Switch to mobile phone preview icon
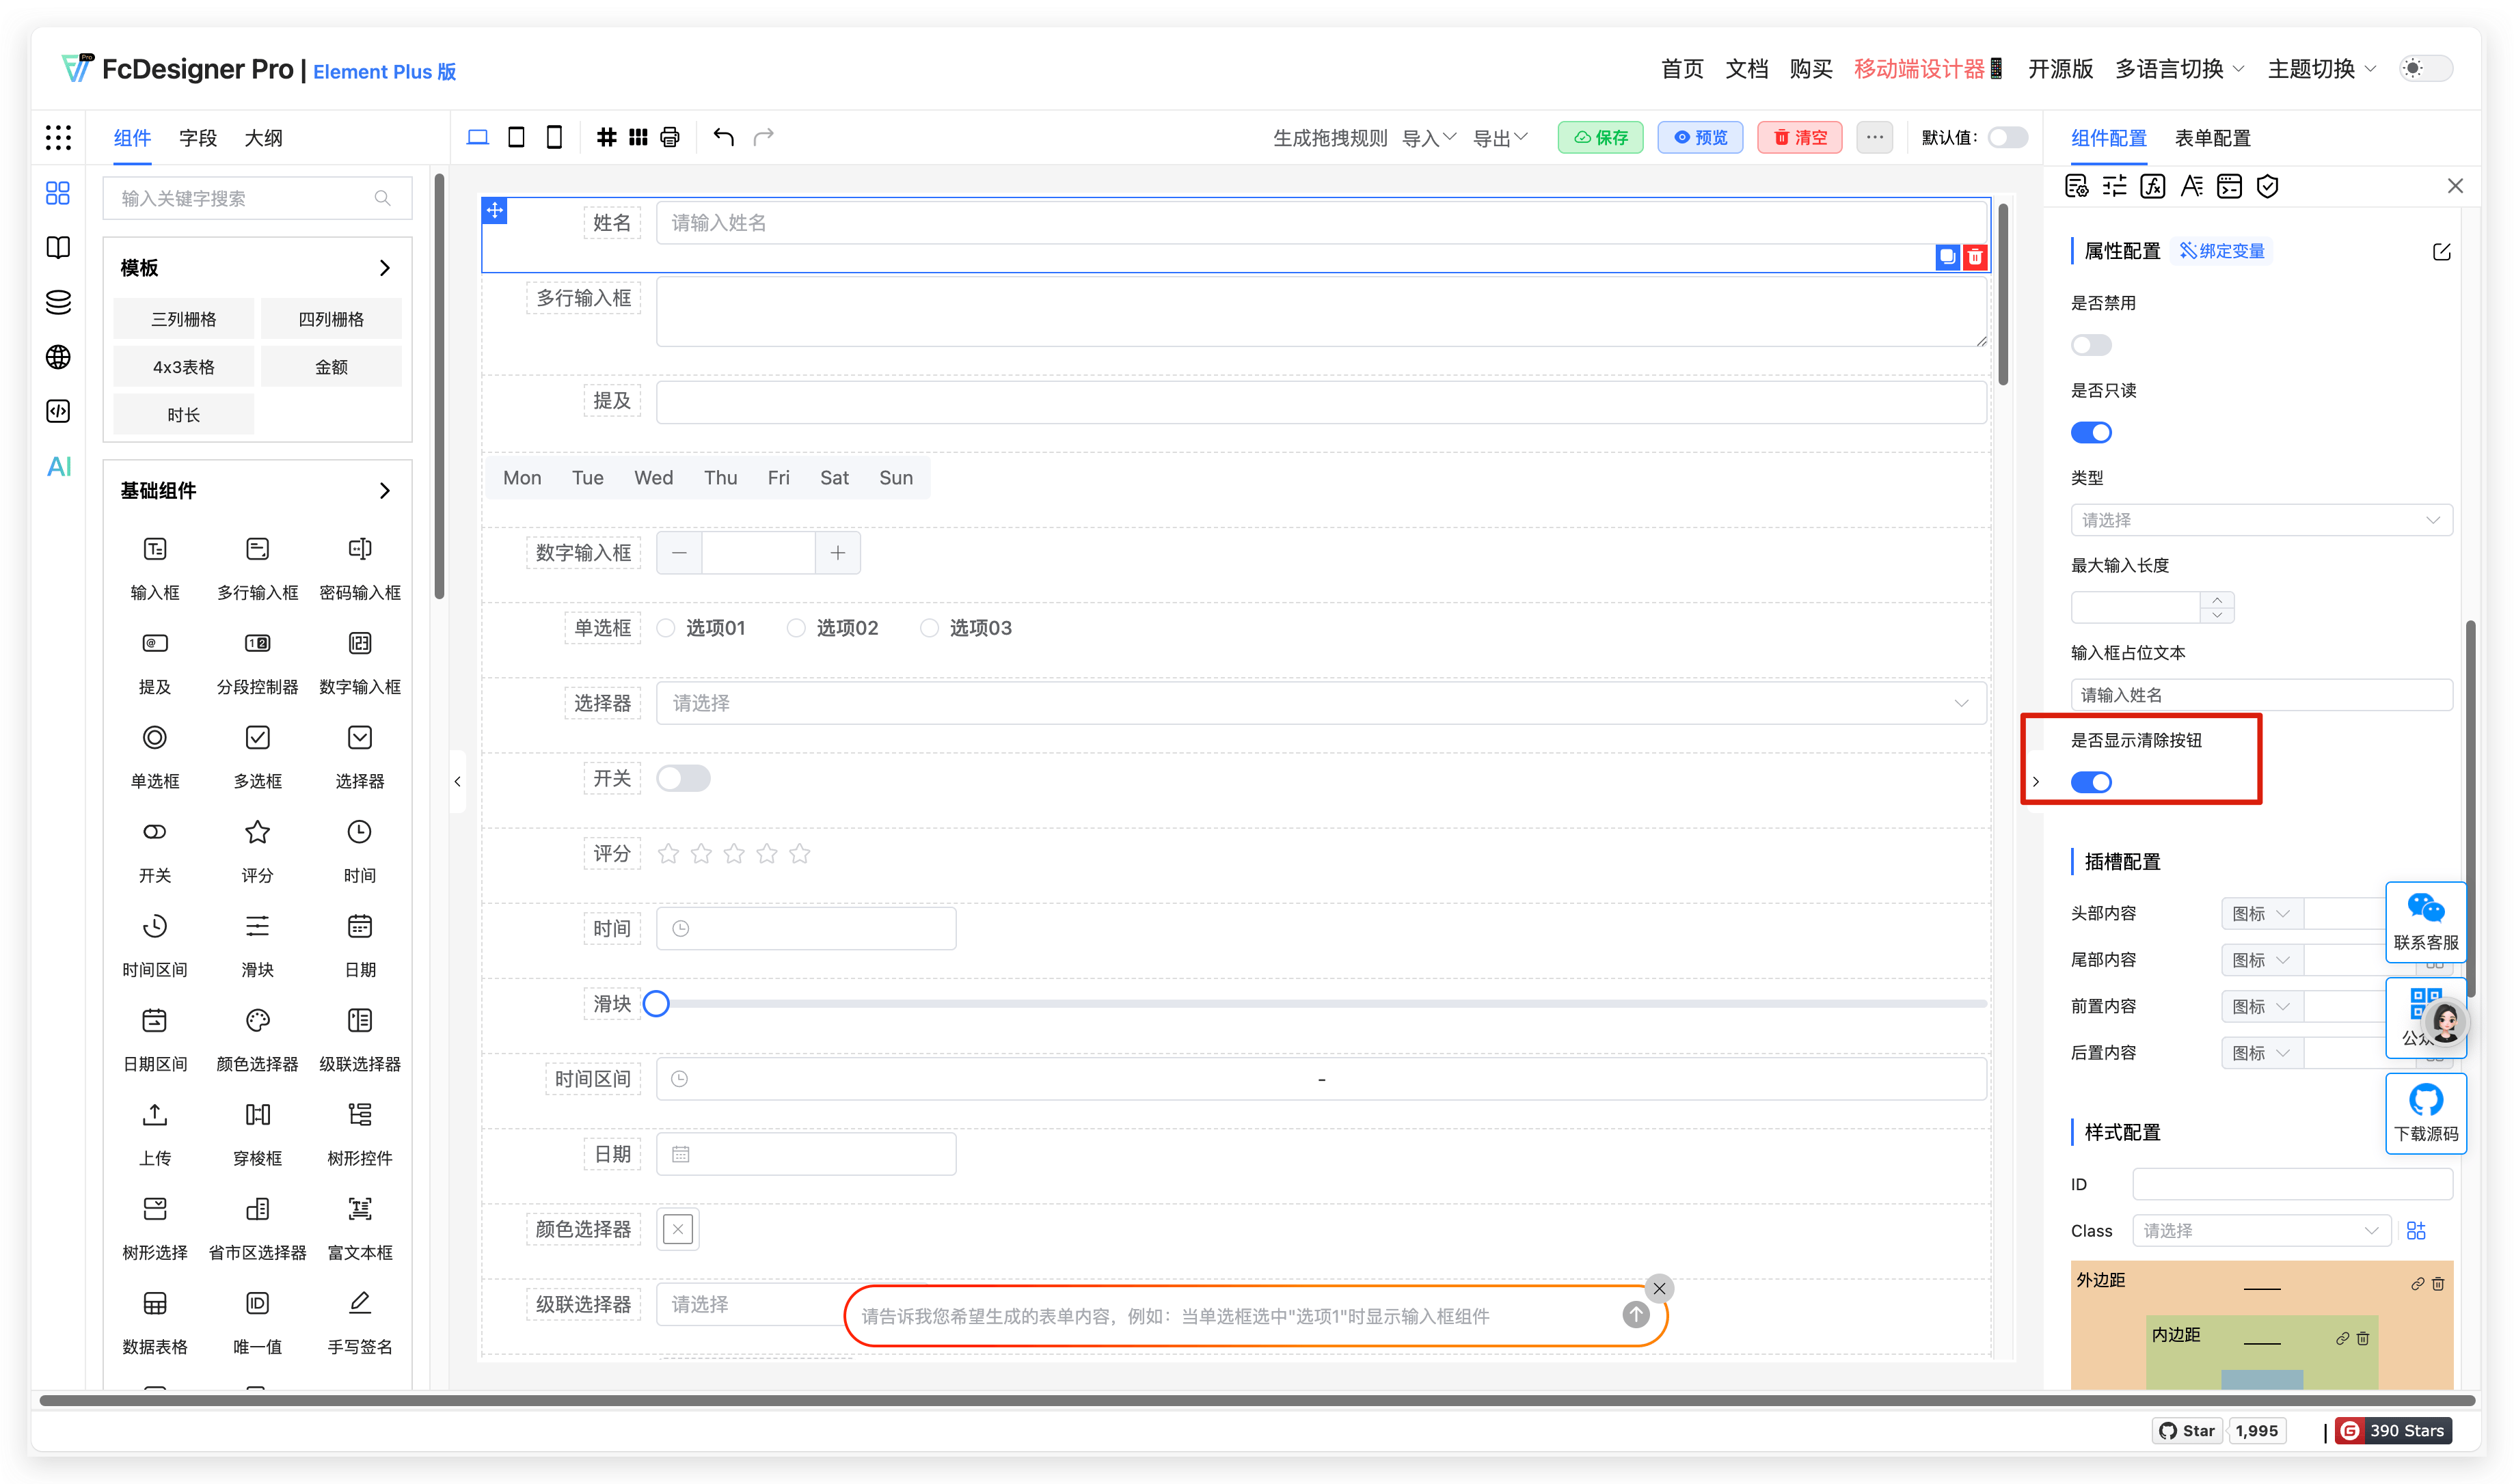 (x=554, y=137)
